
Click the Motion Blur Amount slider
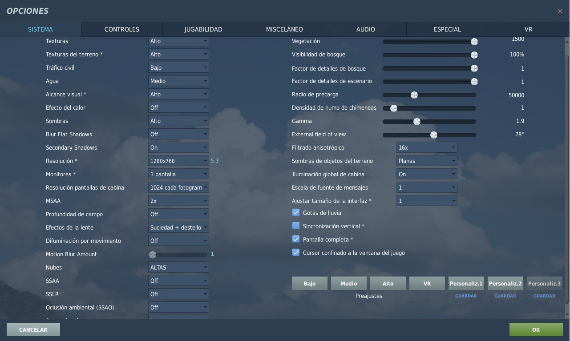click(x=178, y=255)
